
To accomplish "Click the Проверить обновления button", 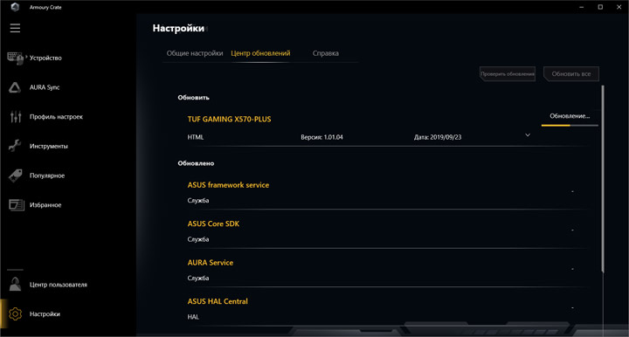I will 508,73.
